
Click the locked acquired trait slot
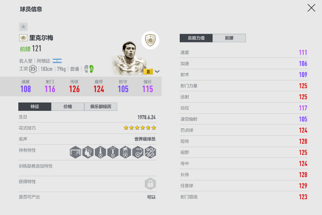click(150, 184)
